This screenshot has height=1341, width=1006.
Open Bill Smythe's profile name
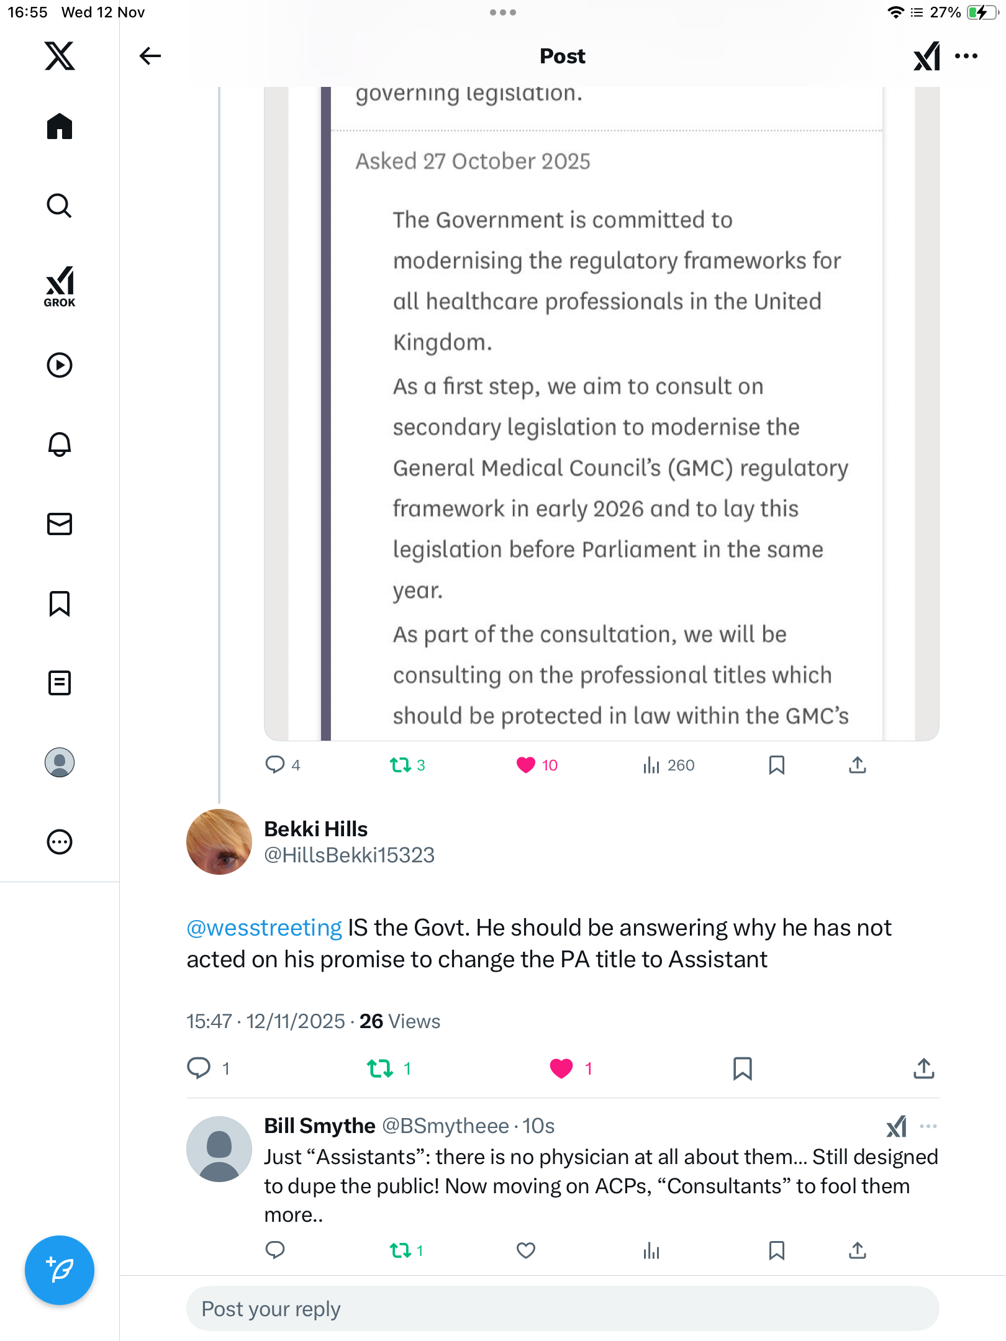pyautogui.click(x=320, y=1126)
